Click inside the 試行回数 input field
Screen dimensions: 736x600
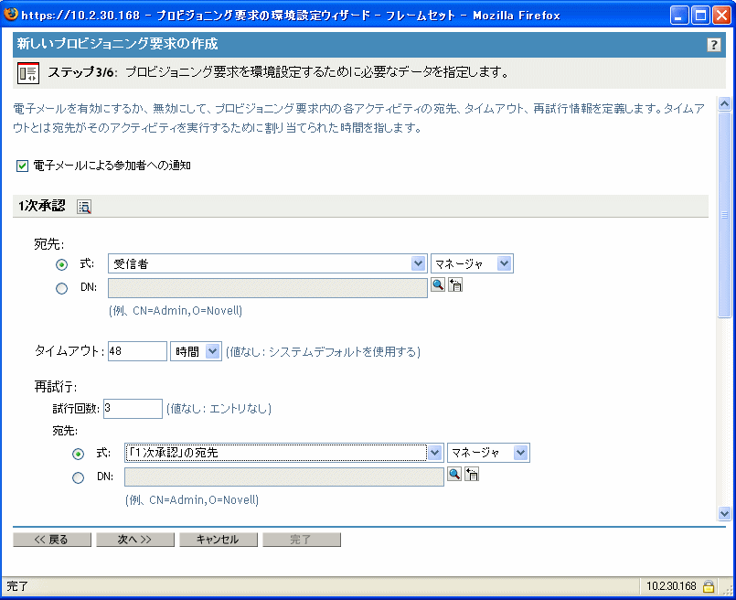(x=132, y=408)
